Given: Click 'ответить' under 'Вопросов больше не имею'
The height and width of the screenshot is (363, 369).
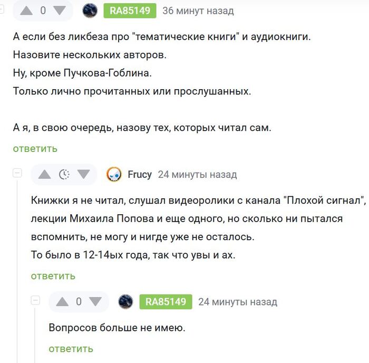Looking at the screenshot, I should (x=71, y=349).
